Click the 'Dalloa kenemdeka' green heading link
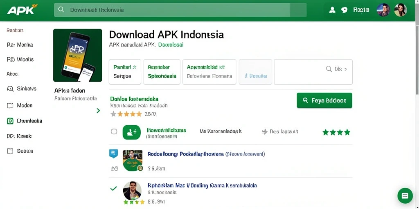Viewport: 419px width, 209px height. tap(134, 99)
